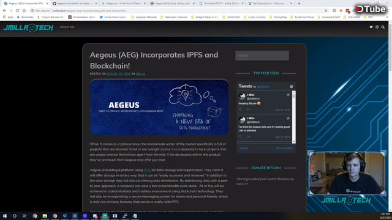Viewport: 392px width, 220px height.
Task: Show more bookmarks with overflow chevron
Action: 387,17
